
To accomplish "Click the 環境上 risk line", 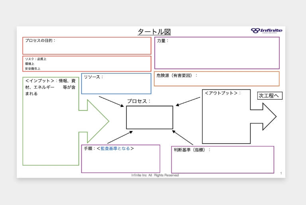I will pos(29,64).
